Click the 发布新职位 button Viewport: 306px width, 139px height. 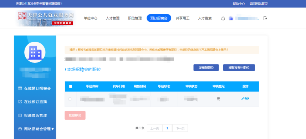[206, 68]
